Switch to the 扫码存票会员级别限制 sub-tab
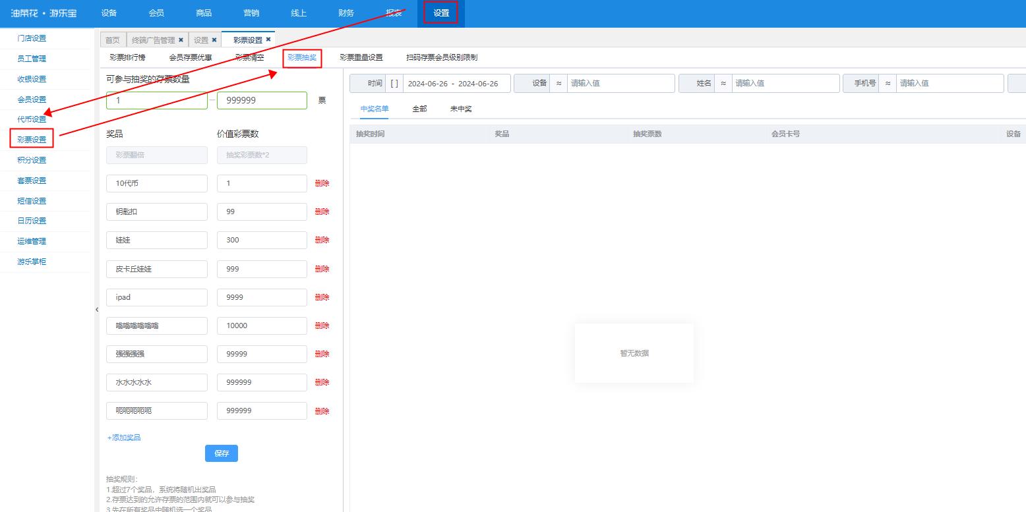This screenshot has width=1026, height=512. [442, 57]
